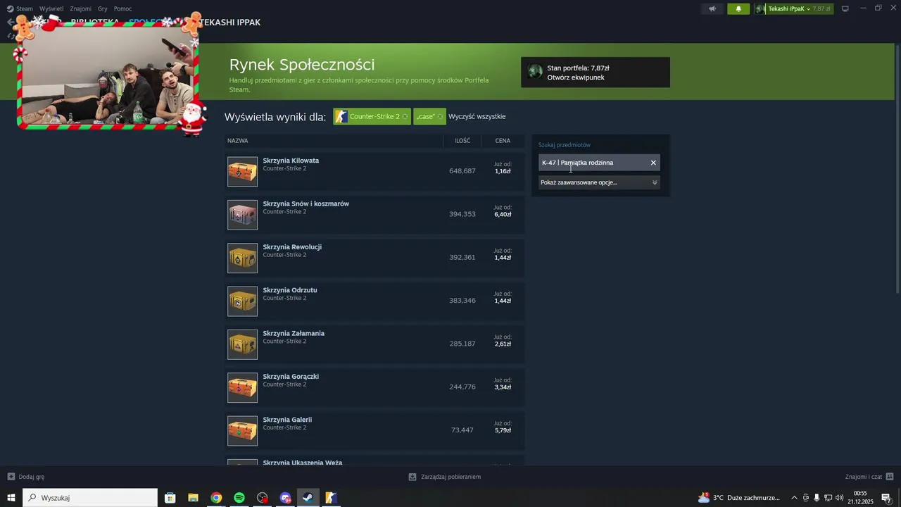The height and width of the screenshot is (507, 901).
Task: Click the microphone tray icon
Action: [817, 498]
